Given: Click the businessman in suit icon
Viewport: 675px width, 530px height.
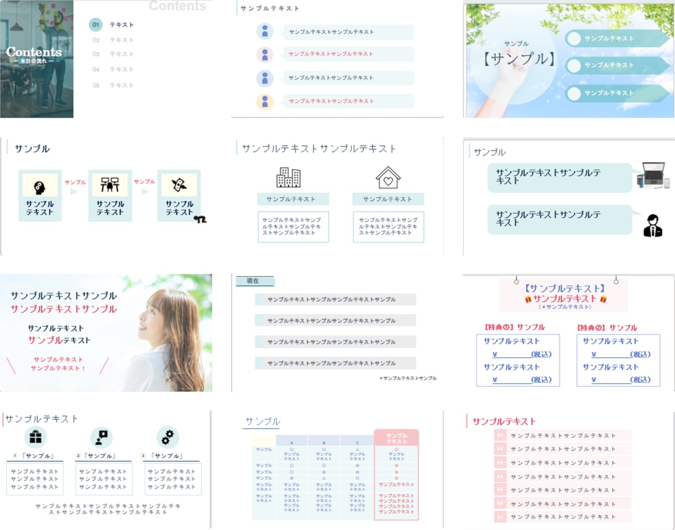Looking at the screenshot, I should [x=653, y=225].
